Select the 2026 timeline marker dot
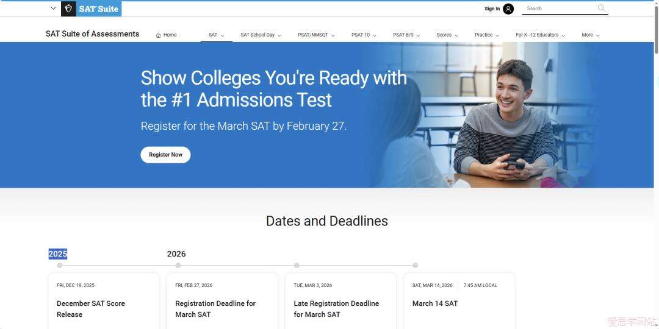This screenshot has height=329, width=659. pos(178,265)
